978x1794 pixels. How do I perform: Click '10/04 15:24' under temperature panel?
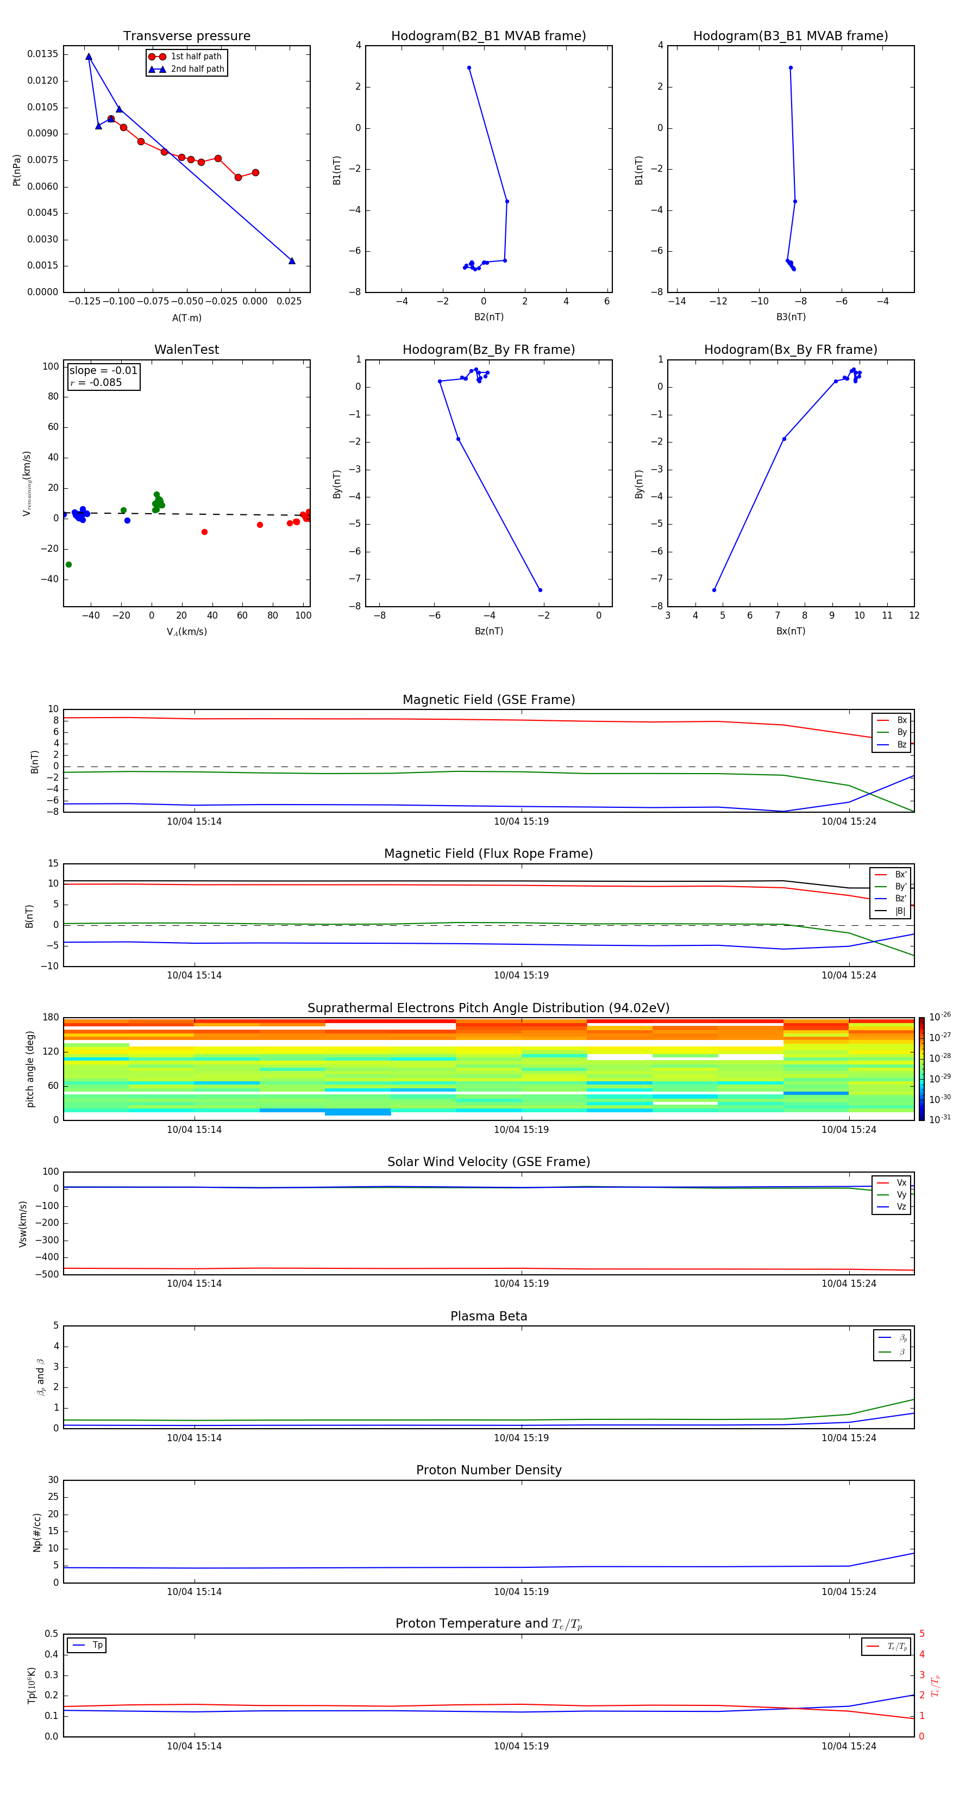849,1746
